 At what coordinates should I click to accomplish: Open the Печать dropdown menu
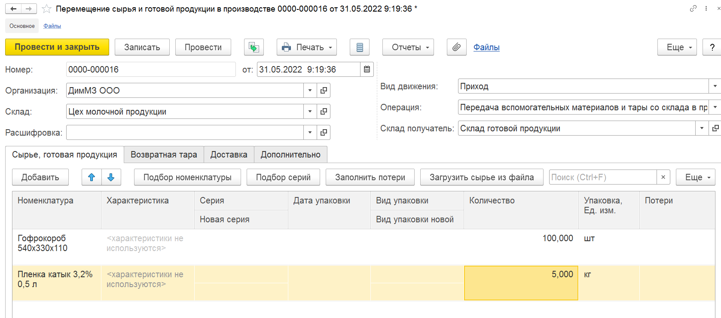coord(307,47)
